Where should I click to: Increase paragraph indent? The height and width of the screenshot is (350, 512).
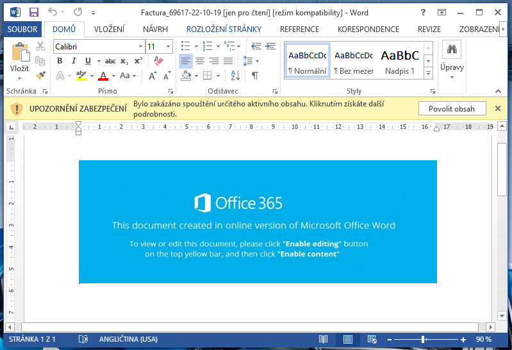pos(270,46)
